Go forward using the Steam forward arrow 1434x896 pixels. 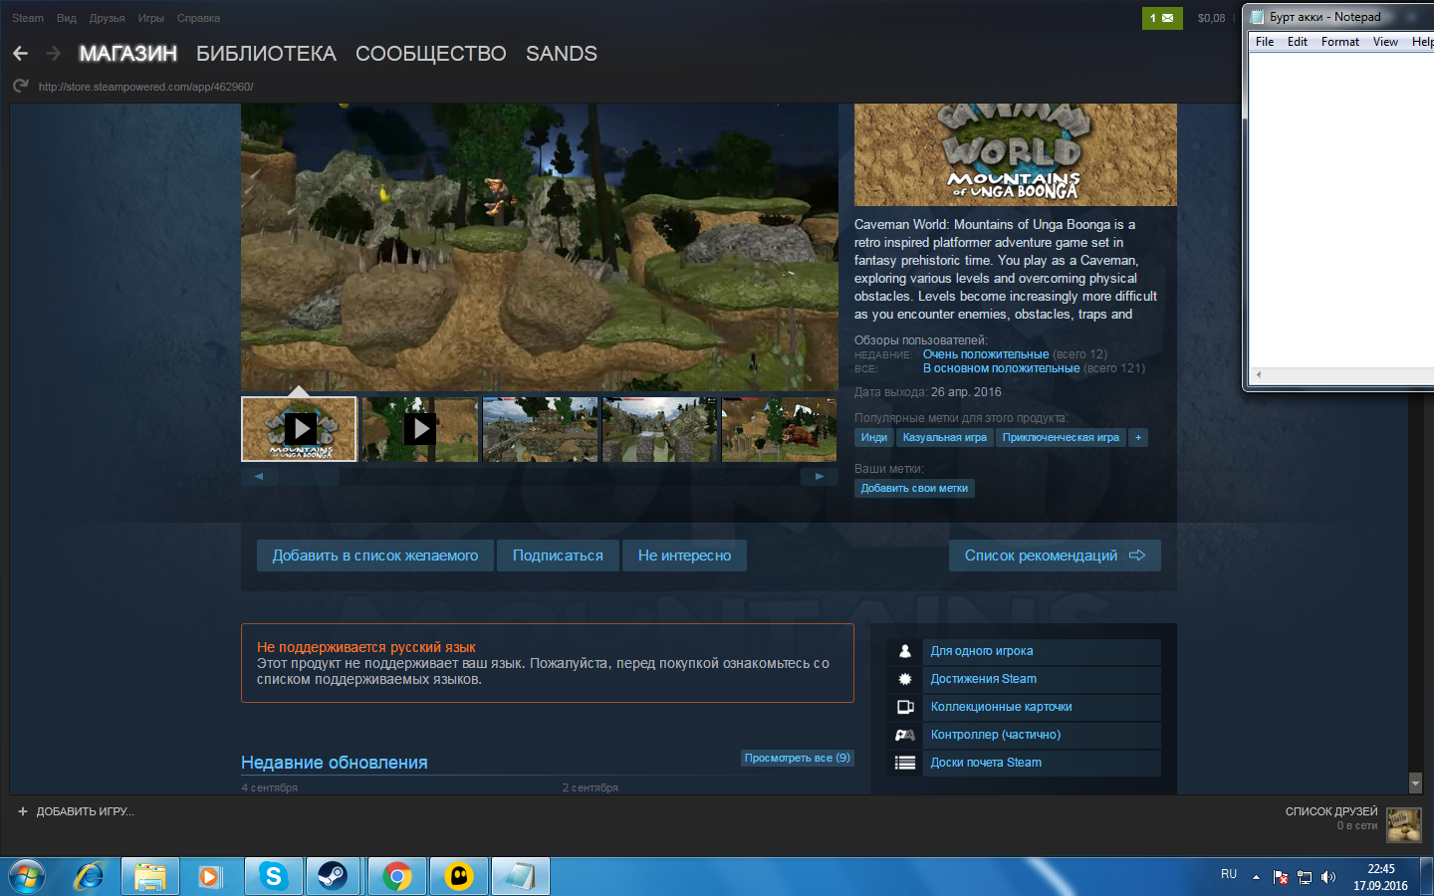[54, 54]
